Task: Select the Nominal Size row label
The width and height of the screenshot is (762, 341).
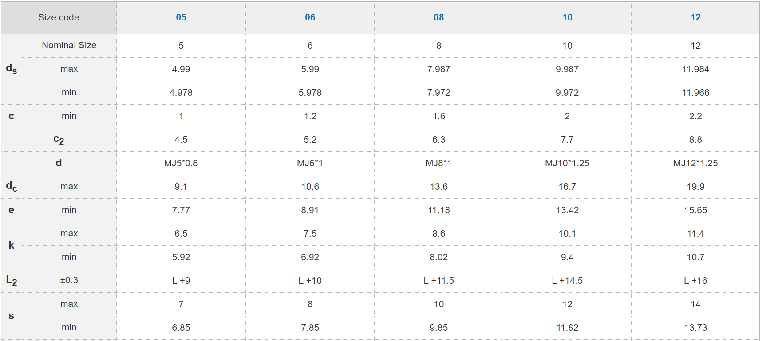Action: [69, 45]
